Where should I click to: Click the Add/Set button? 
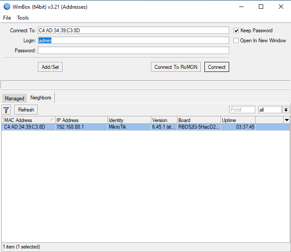(x=50, y=67)
